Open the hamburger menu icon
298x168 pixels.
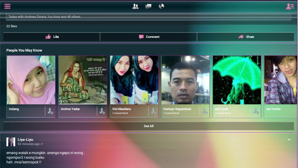coord(7,6)
